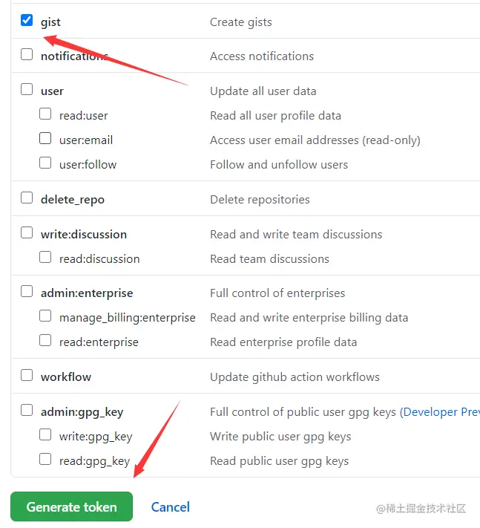
Task: Enable the admin:gpg_key scope
Action: coord(27,410)
